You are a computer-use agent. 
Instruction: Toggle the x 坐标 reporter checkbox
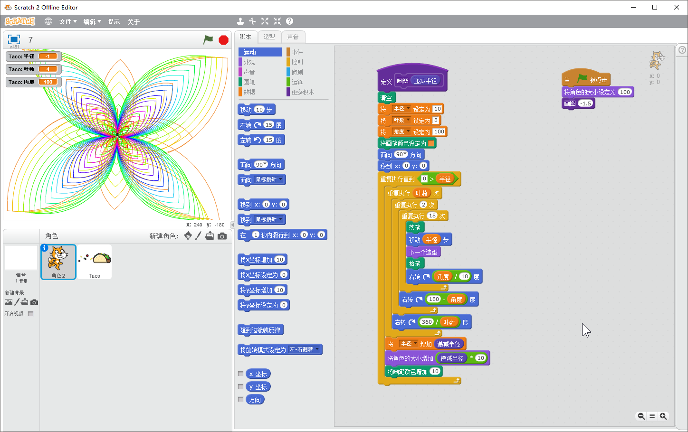pos(241,374)
